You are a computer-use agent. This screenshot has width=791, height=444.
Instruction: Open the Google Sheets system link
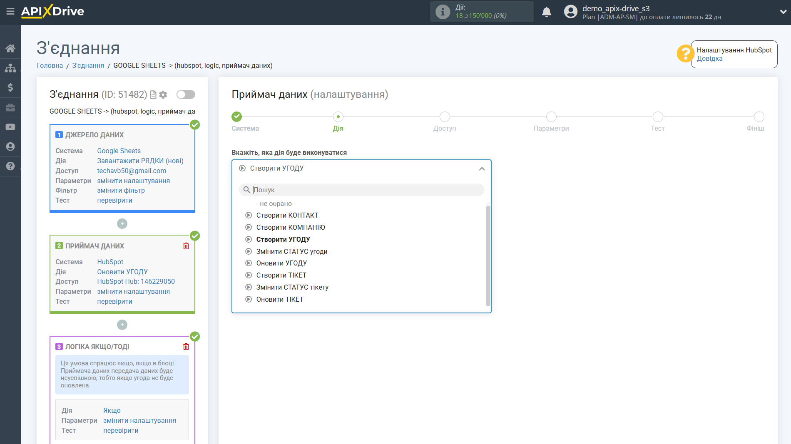[119, 151]
